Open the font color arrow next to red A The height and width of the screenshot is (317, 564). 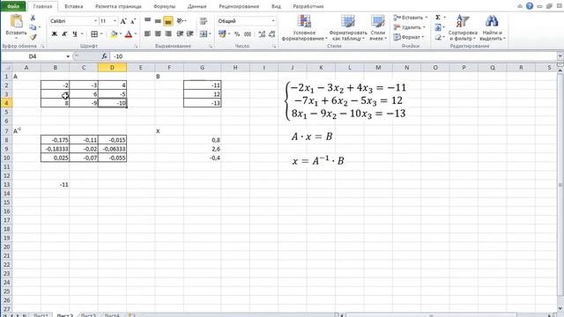(135, 33)
